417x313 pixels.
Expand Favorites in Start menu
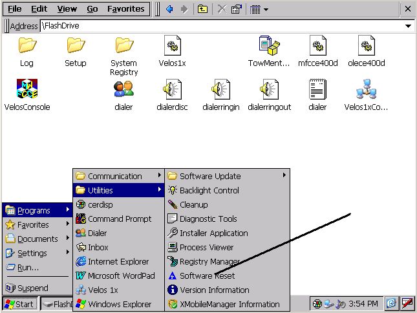pyautogui.click(x=37, y=224)
